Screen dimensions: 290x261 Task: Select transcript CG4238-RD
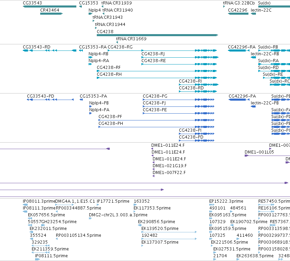pyautogui.click(x=198, y=91)
